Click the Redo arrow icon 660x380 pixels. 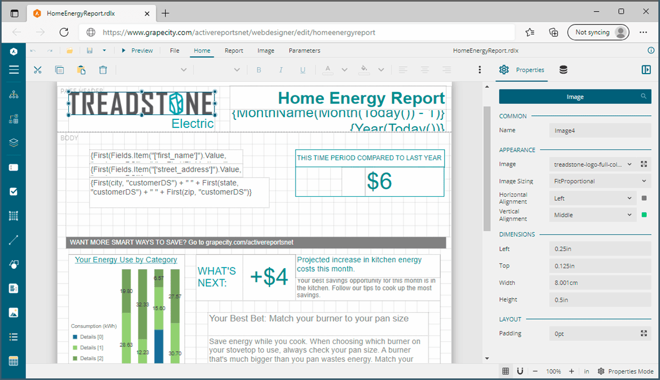(50, 51)
